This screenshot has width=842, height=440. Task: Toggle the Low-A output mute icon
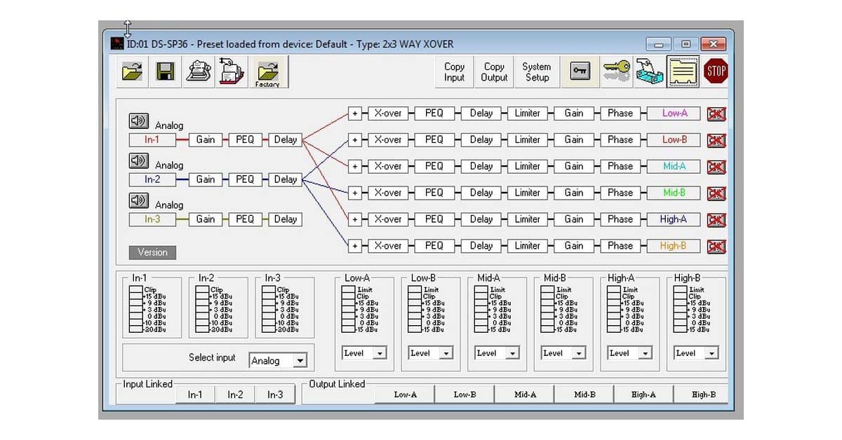716,114
